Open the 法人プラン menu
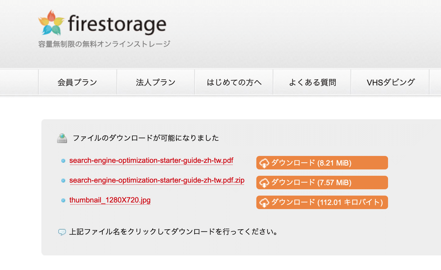 [x=155, y=82]
